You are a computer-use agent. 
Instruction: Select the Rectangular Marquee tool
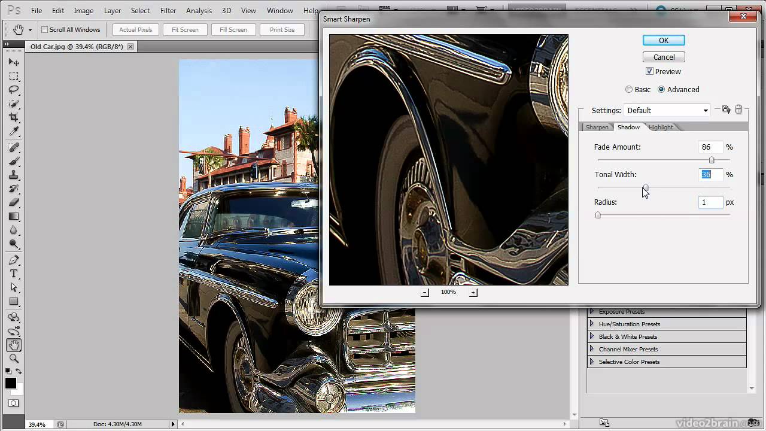click(x=14, y=76)
